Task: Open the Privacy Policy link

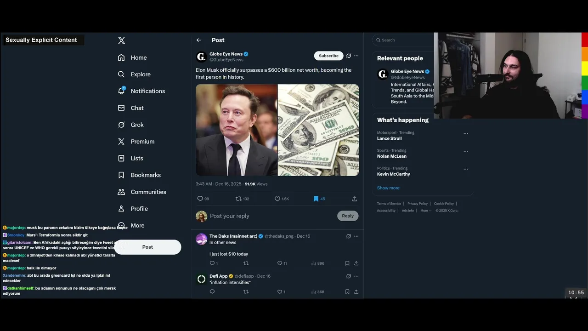Action: click(418, 204)
